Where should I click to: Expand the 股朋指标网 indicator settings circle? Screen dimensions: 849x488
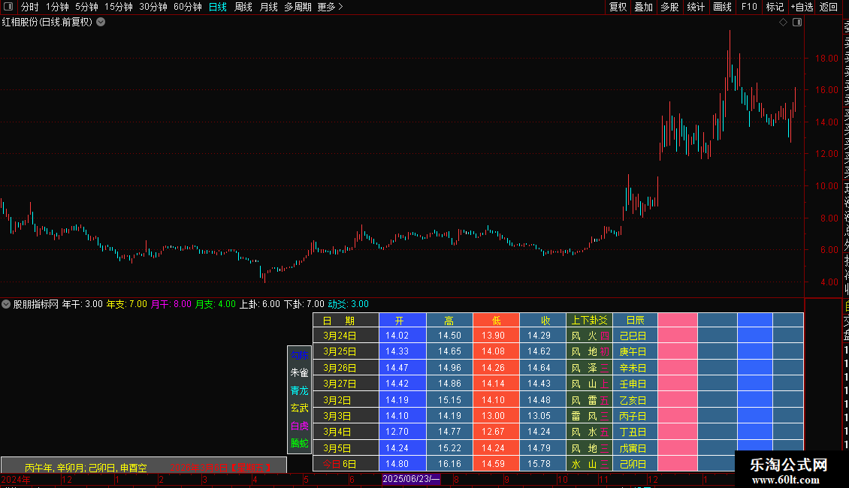click(6, 304)
